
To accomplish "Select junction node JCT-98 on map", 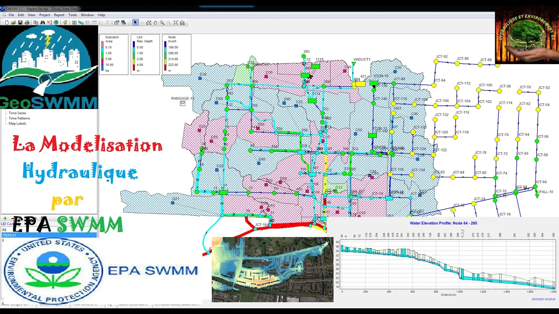I will pyautogui.click(x=500, y=92).
